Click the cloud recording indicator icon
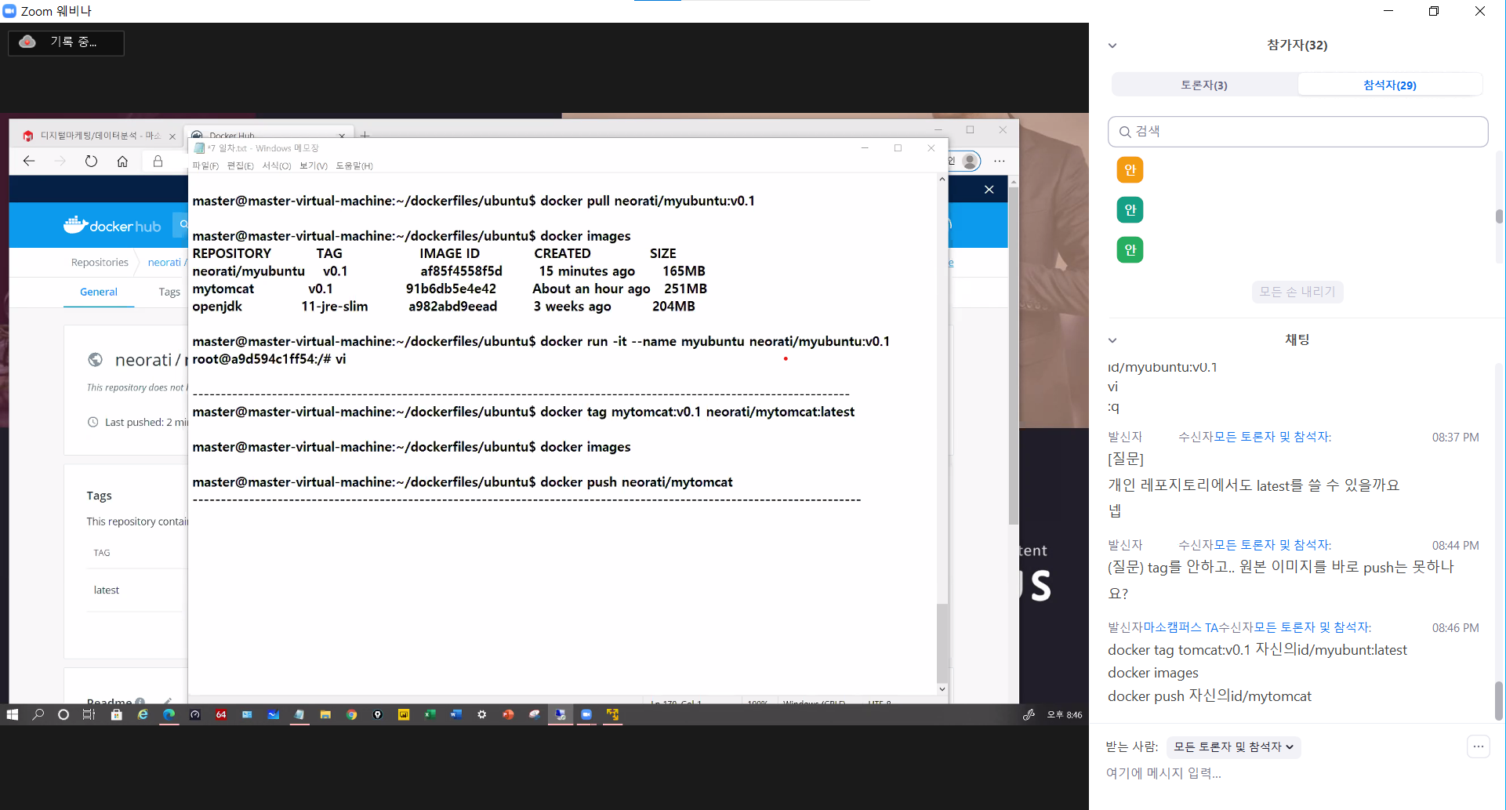 [x=27, y=42]
